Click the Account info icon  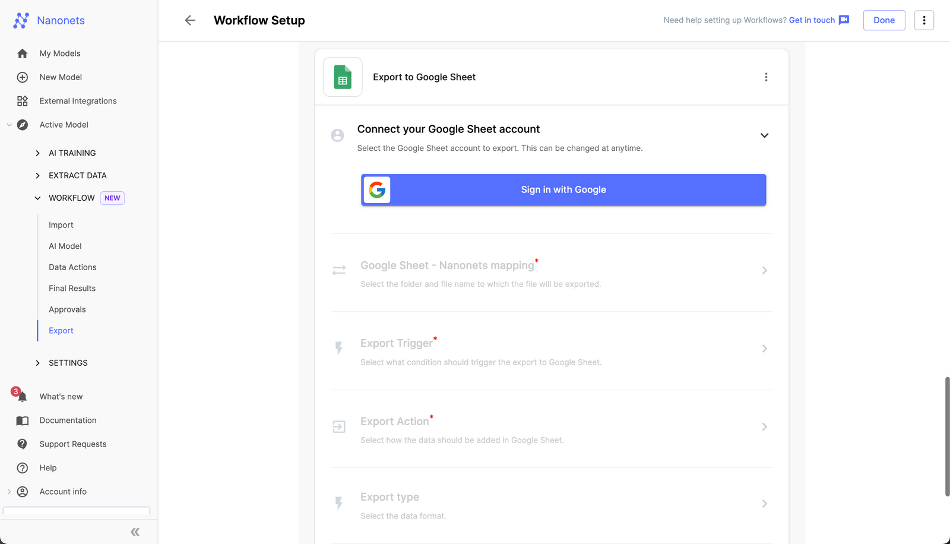pyautogui.click(x=23, y=491)
